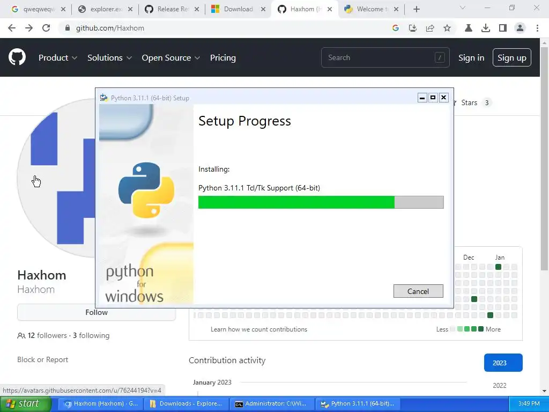Cancel the Python installation
549x412 pixels.
(x=418, y=291)
